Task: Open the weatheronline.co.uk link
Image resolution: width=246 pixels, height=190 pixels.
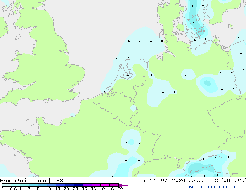Action: coord(213,187)
